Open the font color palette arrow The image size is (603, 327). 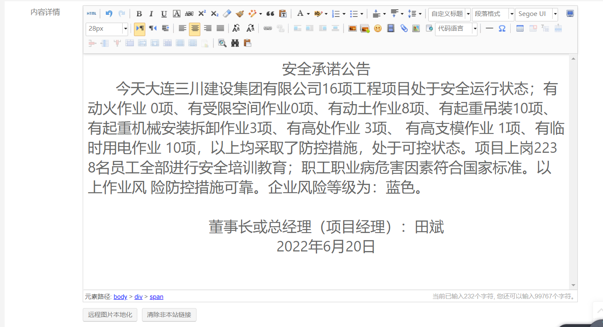[308, 14]
